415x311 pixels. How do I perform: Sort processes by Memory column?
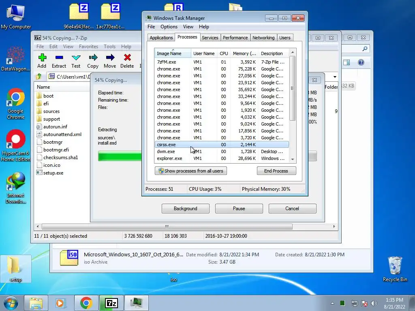point(244,53)
